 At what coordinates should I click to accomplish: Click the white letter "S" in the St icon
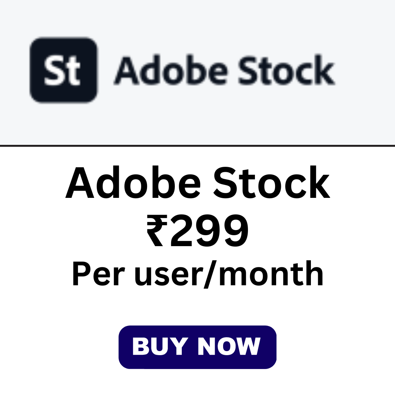tap(55, 70)
